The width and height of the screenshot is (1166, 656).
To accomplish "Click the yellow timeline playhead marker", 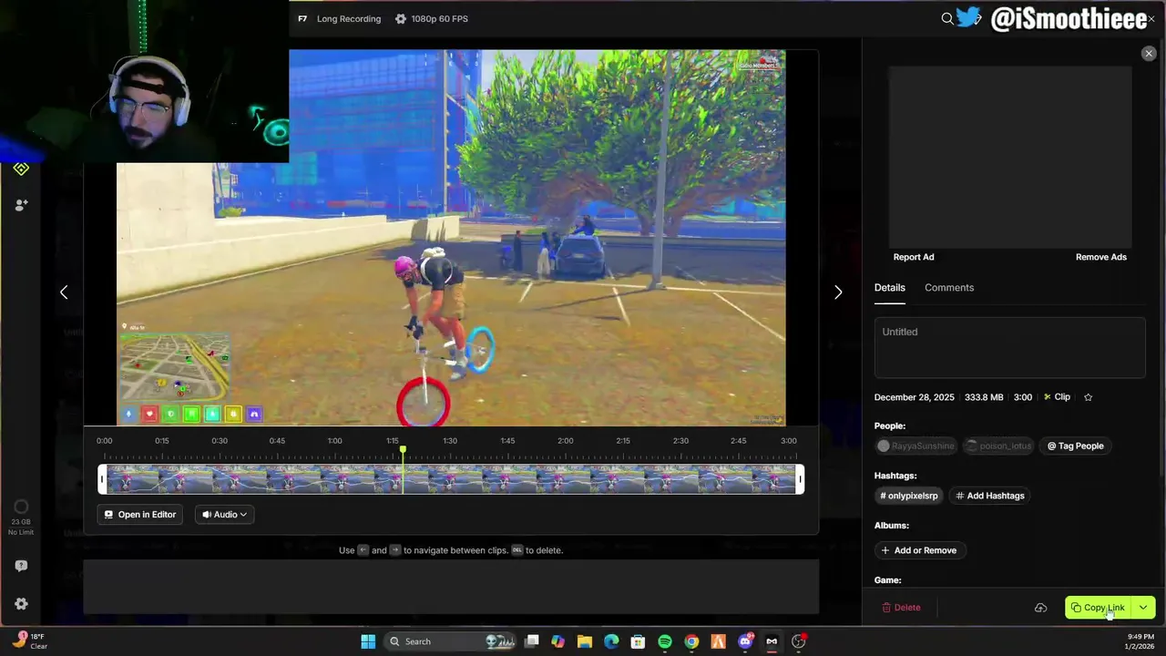I will point(403,450).
